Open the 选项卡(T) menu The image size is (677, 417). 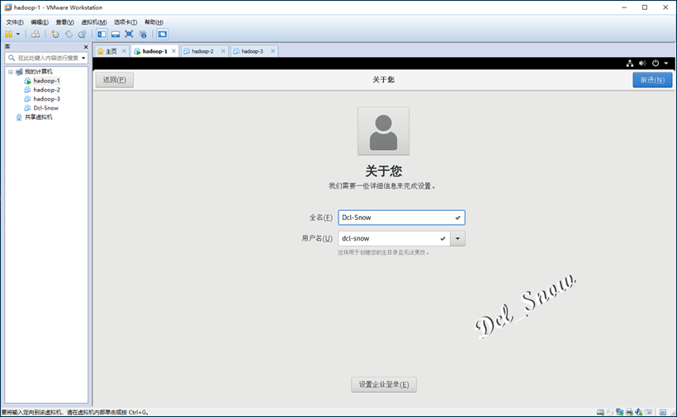(x=125, y=22)
